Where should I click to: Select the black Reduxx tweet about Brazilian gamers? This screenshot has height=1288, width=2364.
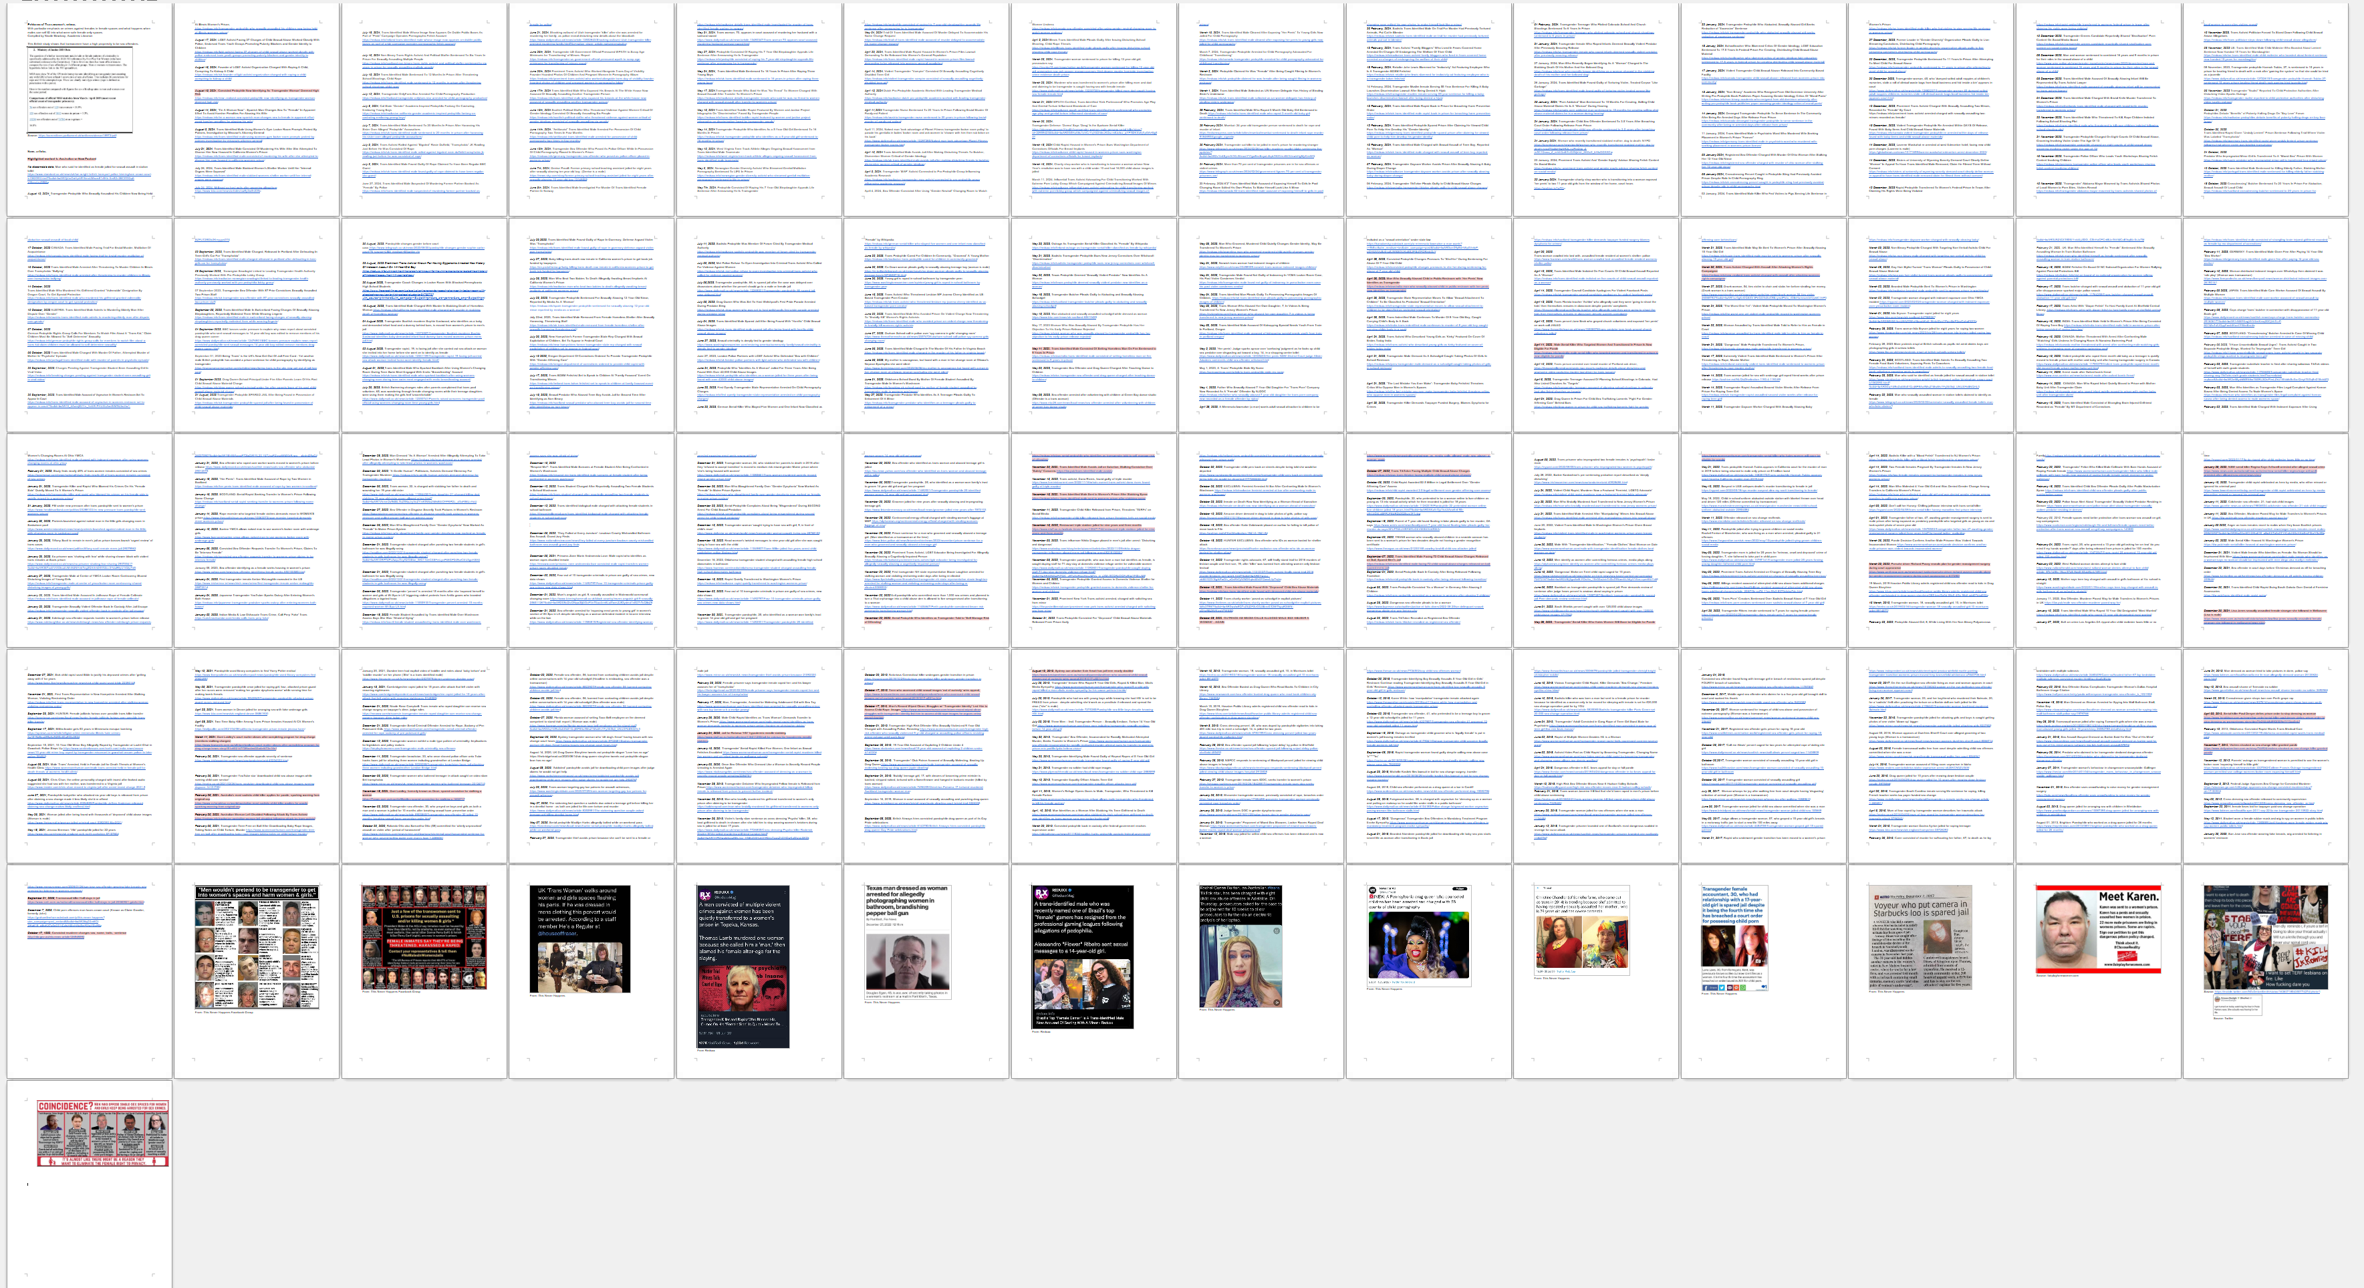pos(1084,956)
